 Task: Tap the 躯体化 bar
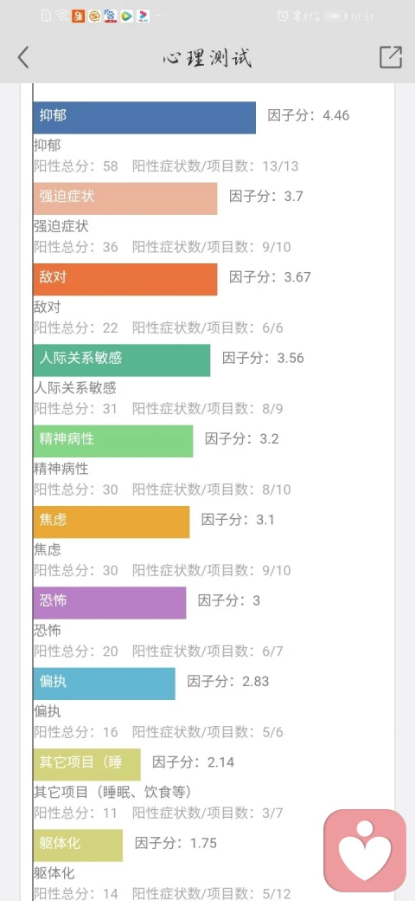[x=78, y=846]
